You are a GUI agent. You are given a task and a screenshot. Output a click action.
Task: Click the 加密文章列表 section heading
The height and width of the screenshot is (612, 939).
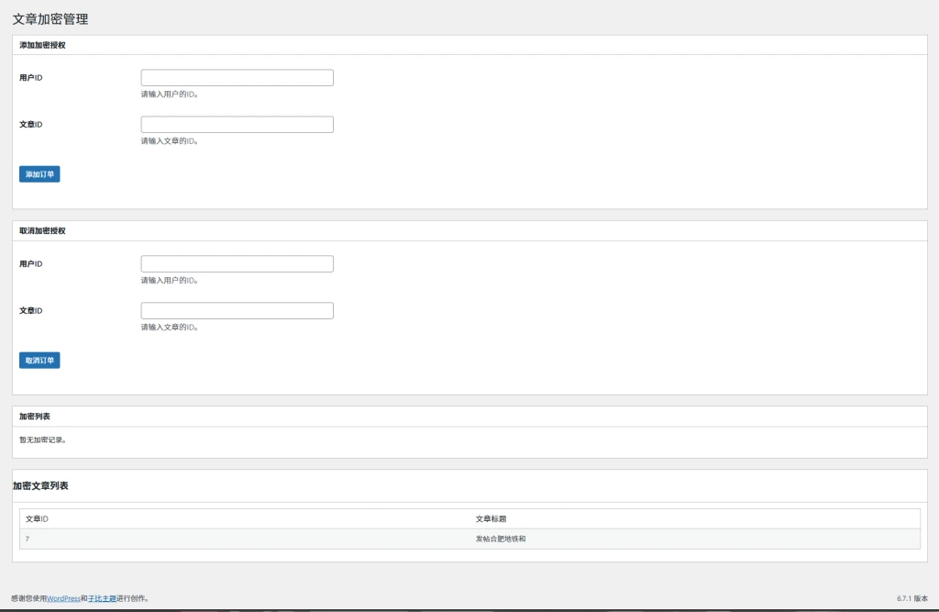click(40, 485)
